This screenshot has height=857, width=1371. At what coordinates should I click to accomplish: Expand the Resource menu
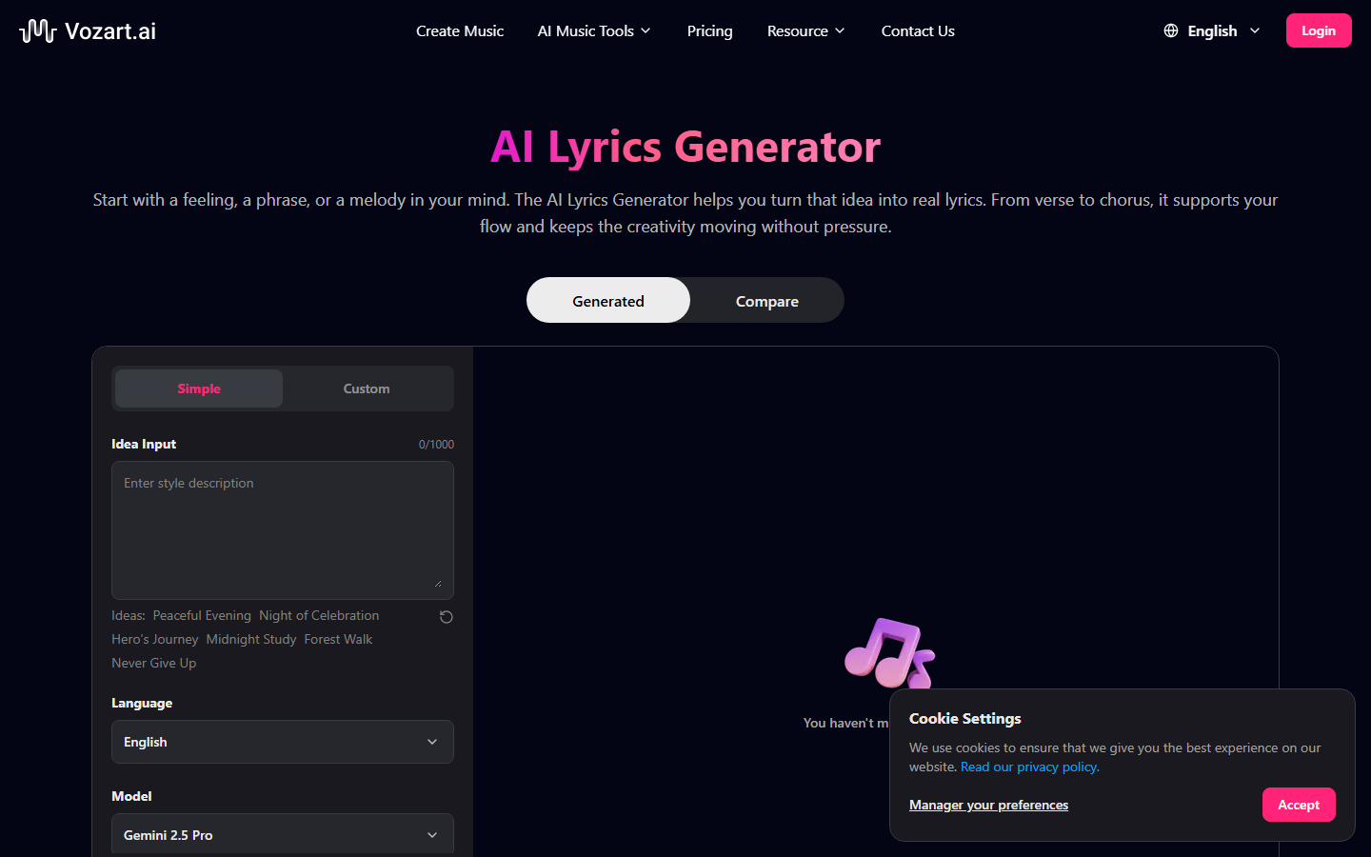(x=805, y=30)
